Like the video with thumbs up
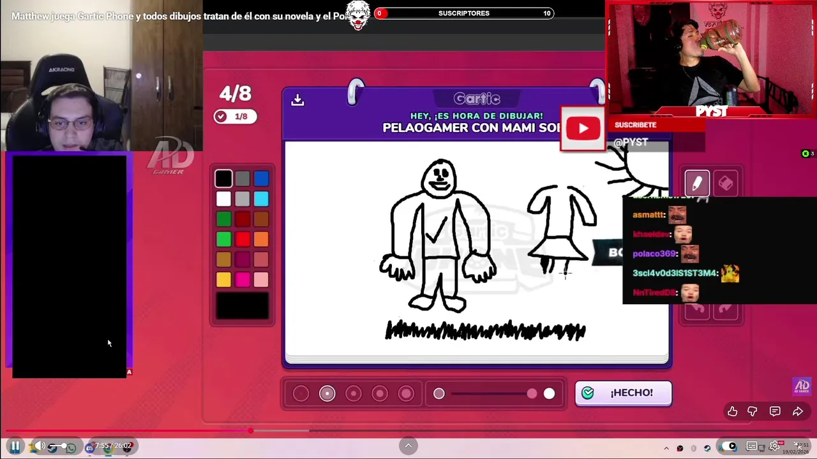The width and height of the screenshot is (817, 459). coord(732,412)
